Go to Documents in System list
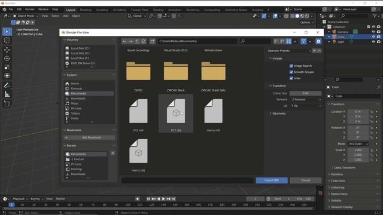383x215 pixels. tap(89, 94)
